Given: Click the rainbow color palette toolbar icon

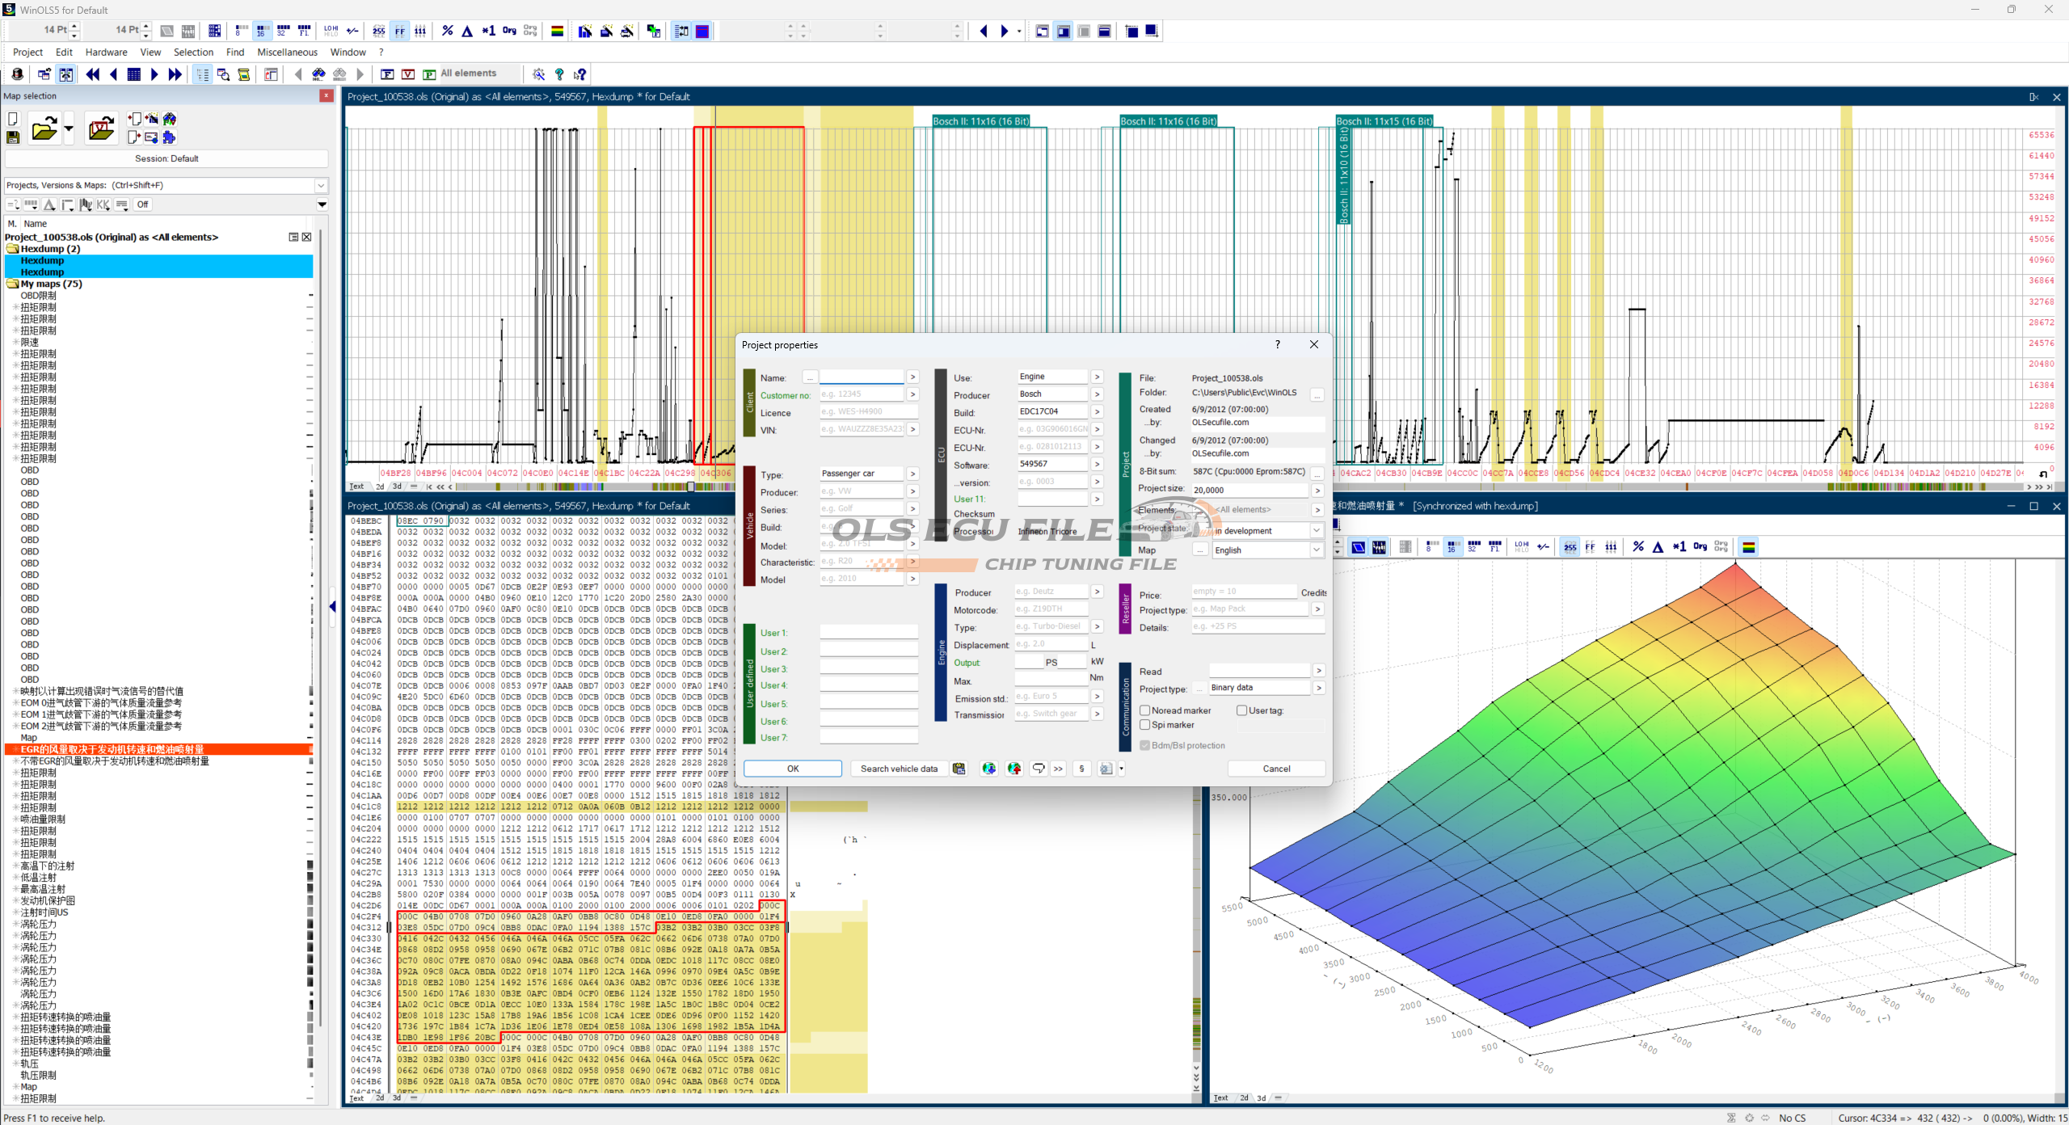Looking at the screenshot, I should (x=557, y=32).
